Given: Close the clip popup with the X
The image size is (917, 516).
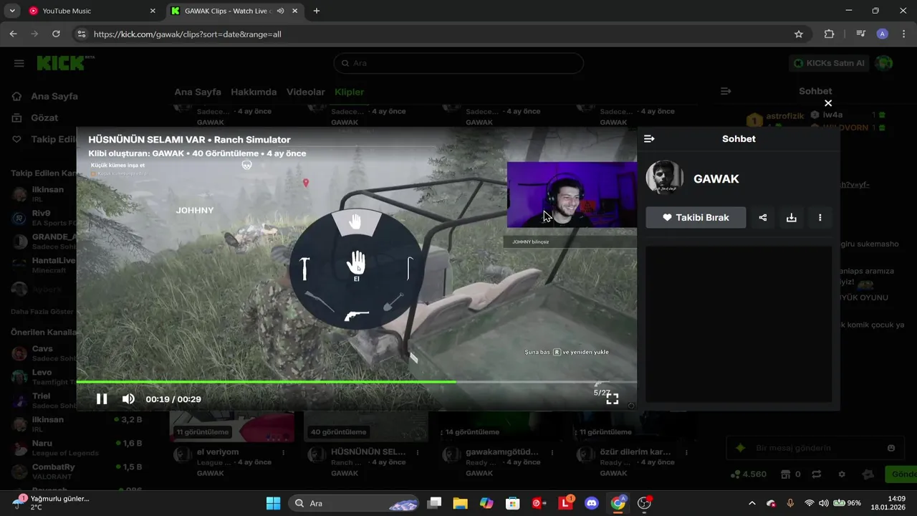Looking at the screenshot, I should tap(828, 103).
